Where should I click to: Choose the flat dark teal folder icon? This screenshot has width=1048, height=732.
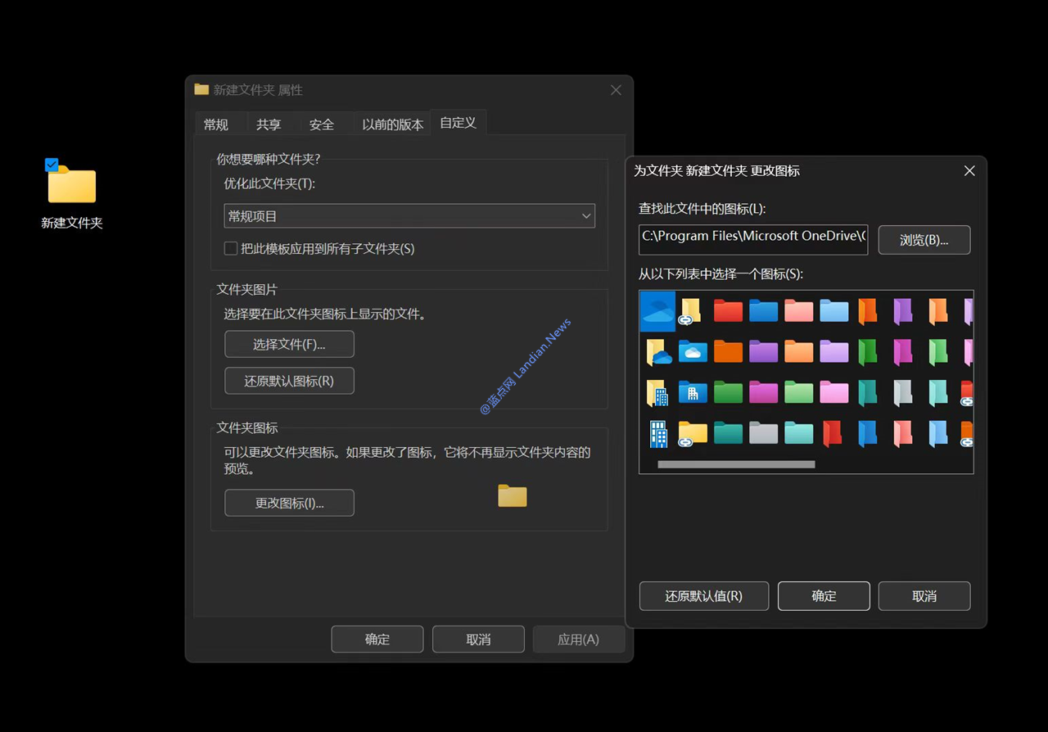click(x=728, y=434)
